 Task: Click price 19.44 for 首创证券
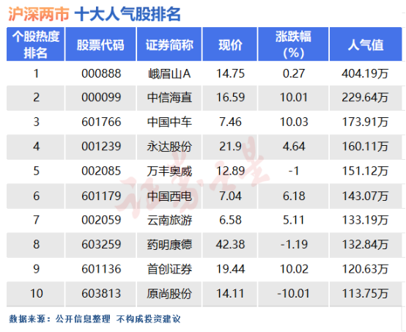230,269
